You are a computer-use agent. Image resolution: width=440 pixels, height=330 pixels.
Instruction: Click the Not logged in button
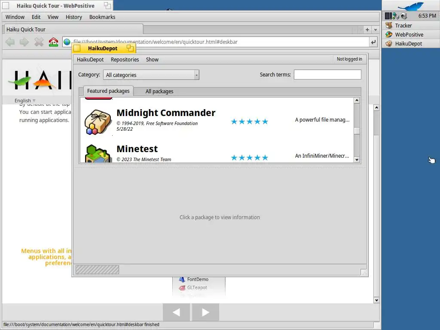(x=349, y=59)
